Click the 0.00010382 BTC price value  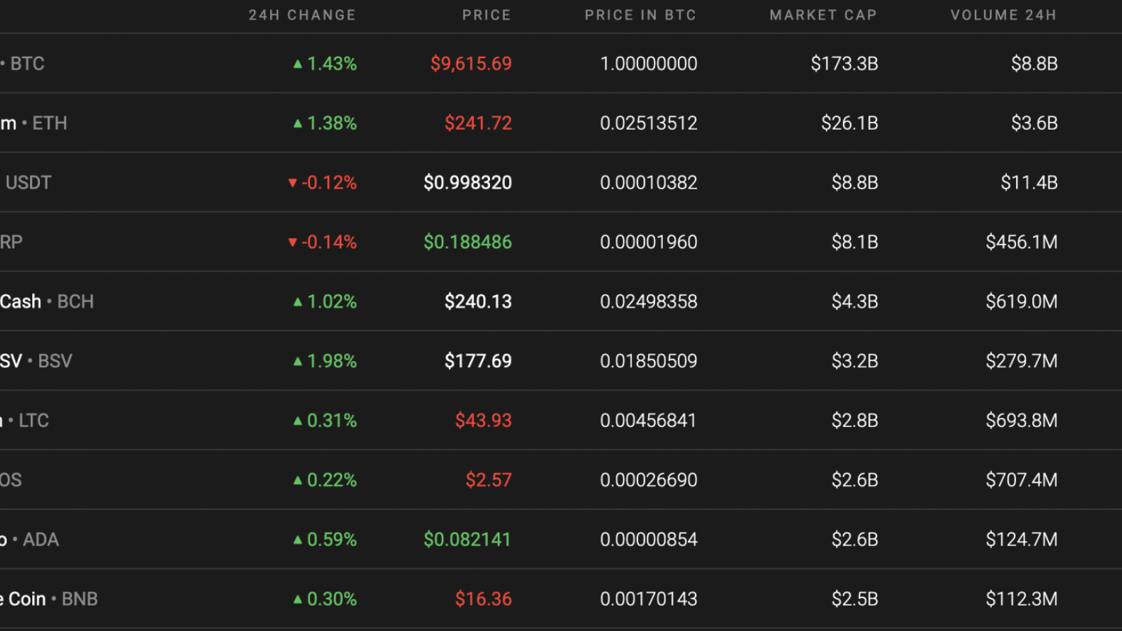point(649,183)
